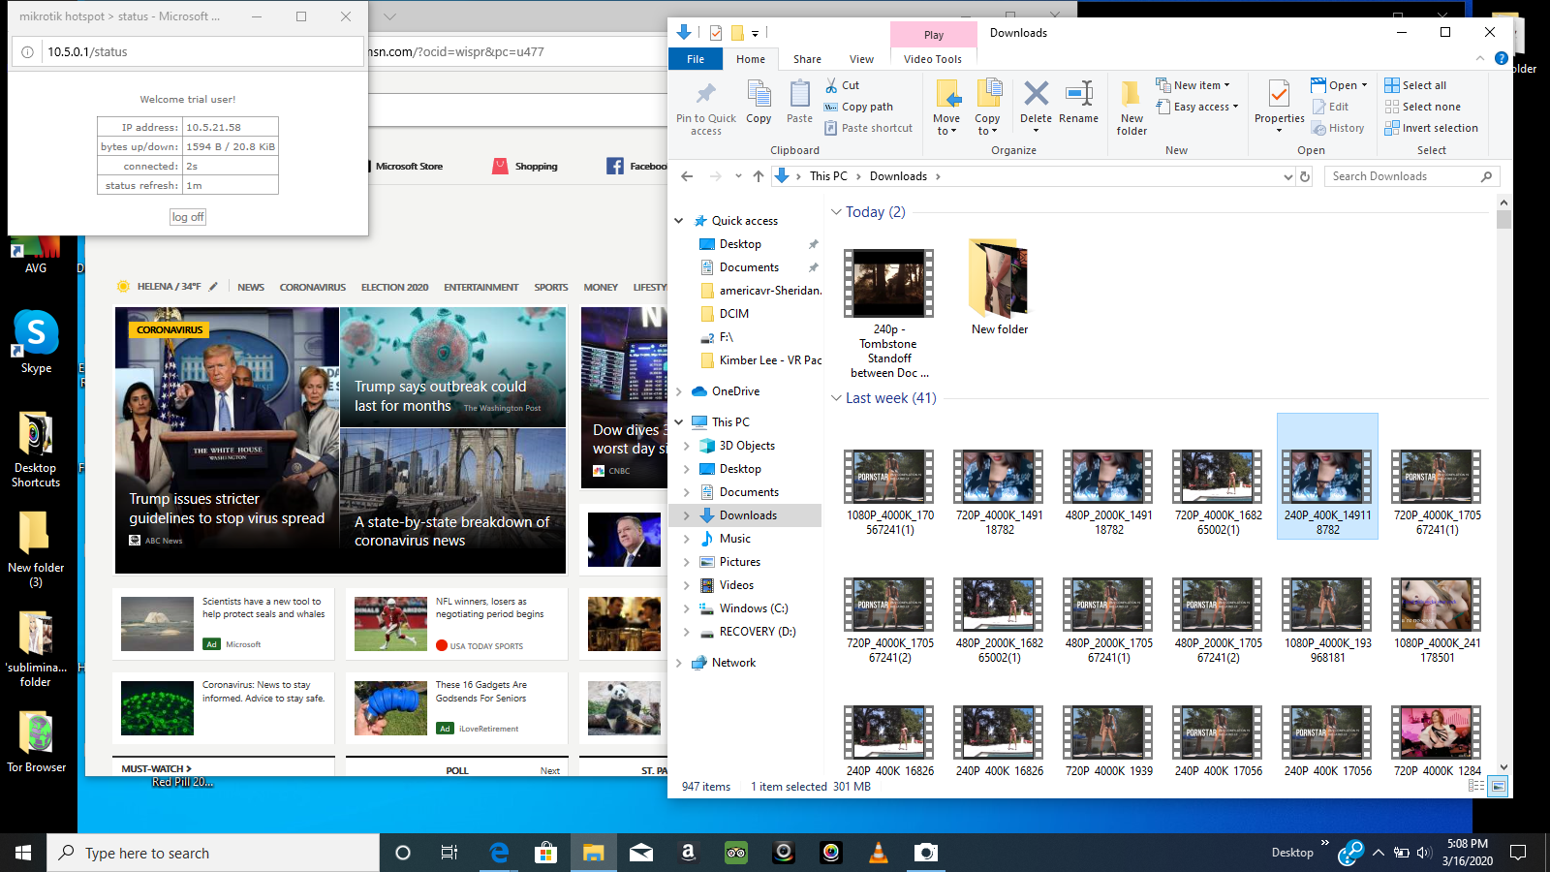Viewport: 1550px width, 872px height.
Task: Open New item dropdown
Action: (1193, 85)
